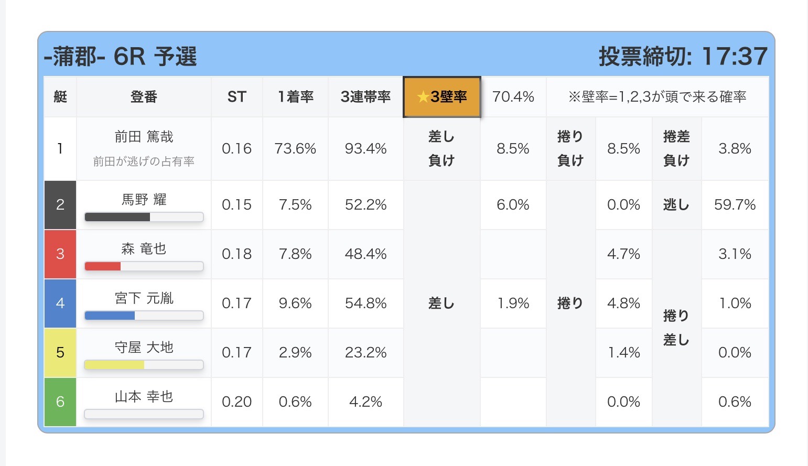Click the white boat 1 number cell
Viewport: 808px width, 466px height.
click(60, 149)
